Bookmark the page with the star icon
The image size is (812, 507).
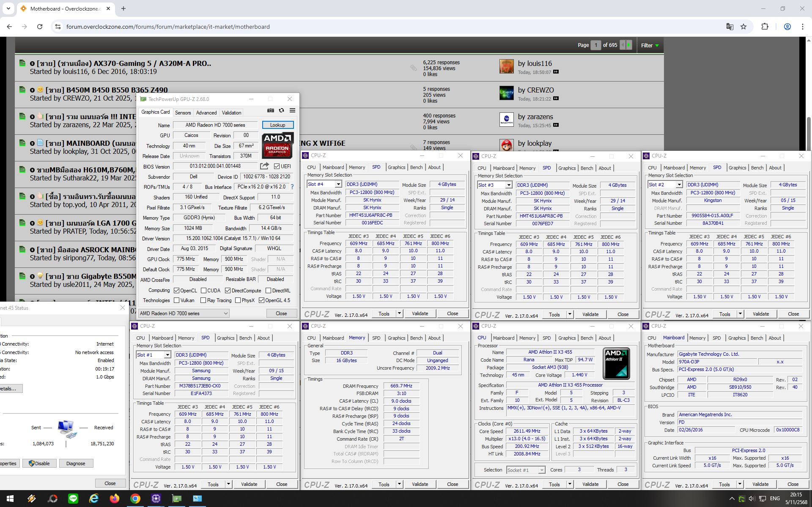tap(743, 27)
